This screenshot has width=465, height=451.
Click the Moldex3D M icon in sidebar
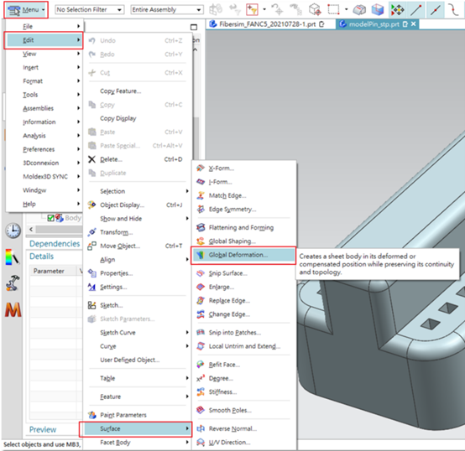(x=13, y=309)
